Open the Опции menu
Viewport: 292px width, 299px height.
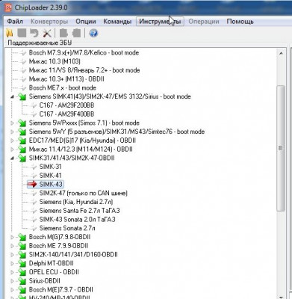(86, 22)
